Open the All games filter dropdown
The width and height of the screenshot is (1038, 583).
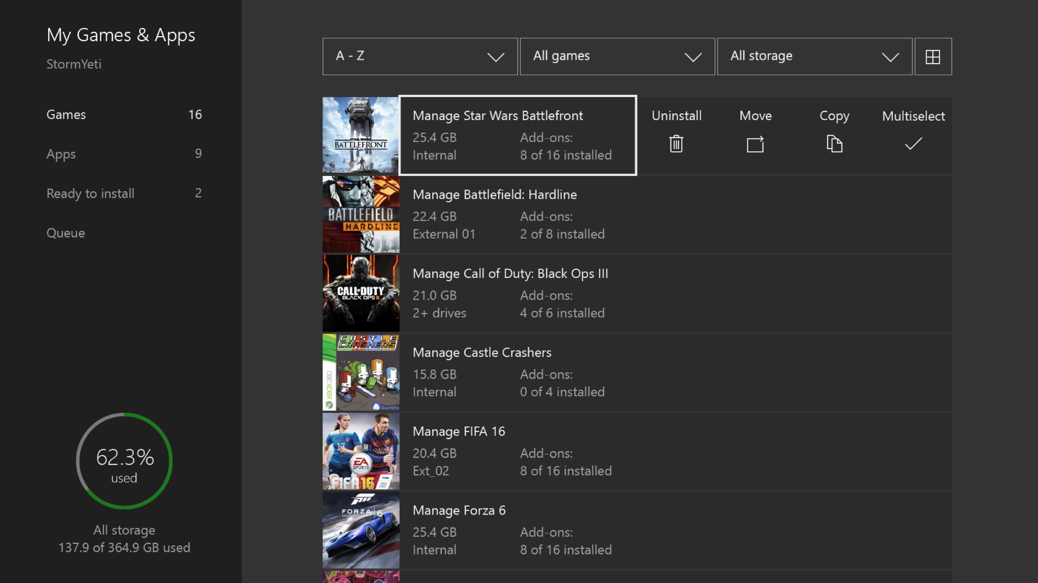617,57
